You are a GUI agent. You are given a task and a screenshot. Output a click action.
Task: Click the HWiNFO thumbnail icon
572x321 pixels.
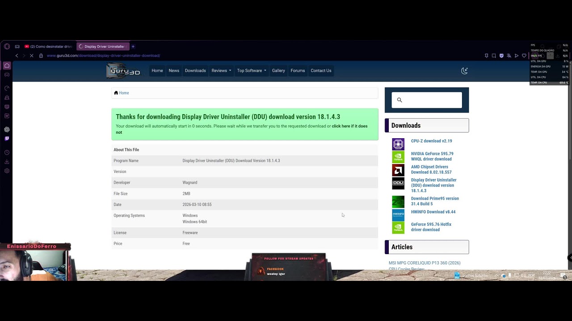tap(398, 215)
